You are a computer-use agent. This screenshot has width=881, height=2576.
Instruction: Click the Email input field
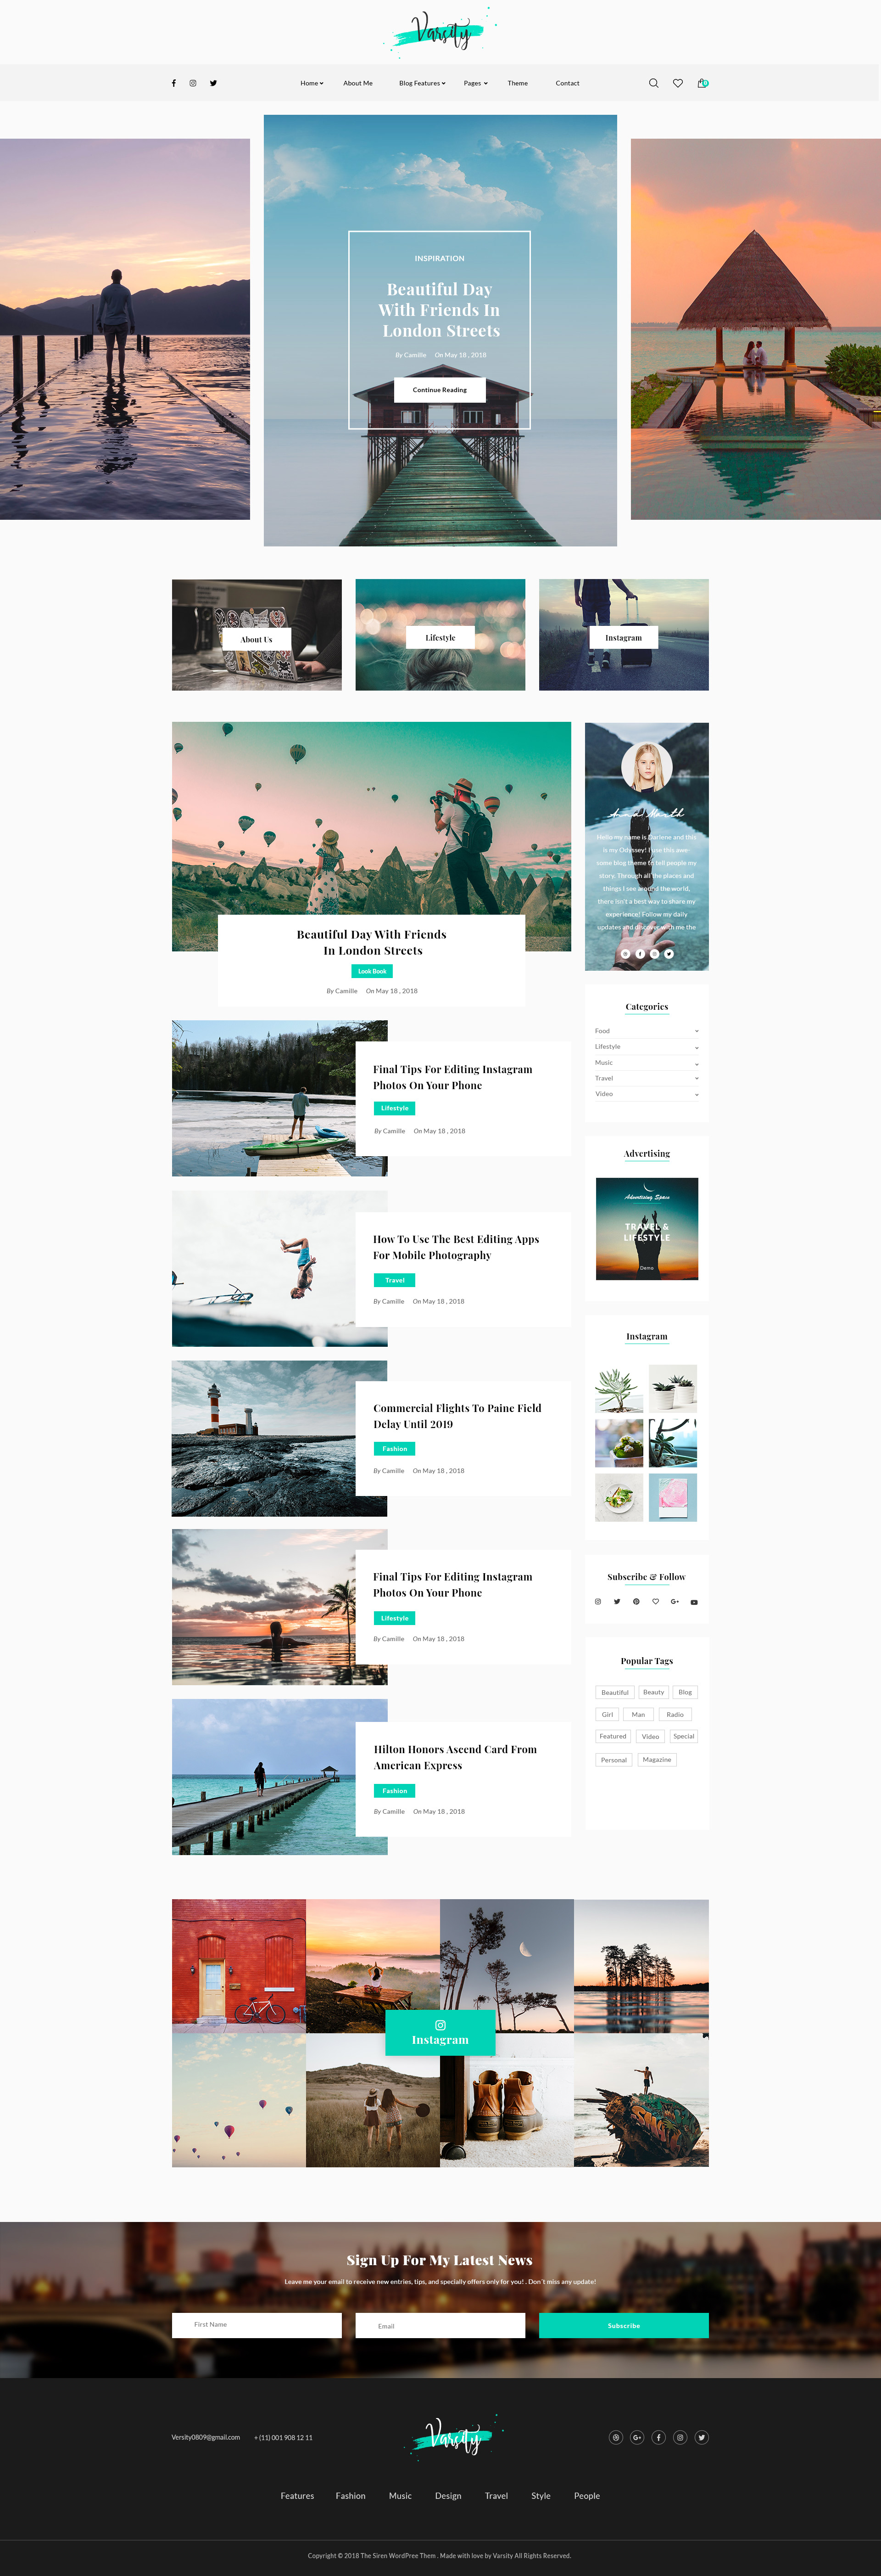[x=440, y=2325]
